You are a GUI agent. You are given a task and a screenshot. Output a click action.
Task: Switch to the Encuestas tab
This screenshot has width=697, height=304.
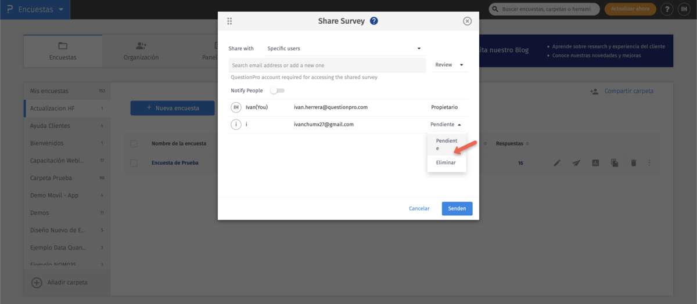63,51
